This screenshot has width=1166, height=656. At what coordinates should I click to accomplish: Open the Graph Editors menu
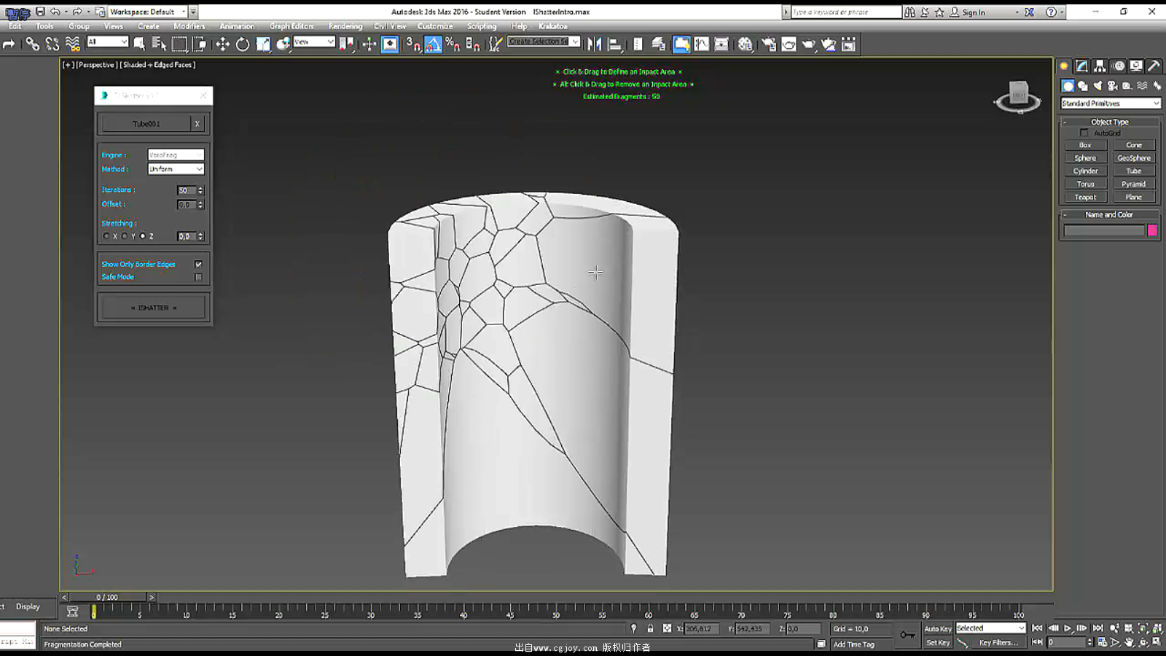291,26
